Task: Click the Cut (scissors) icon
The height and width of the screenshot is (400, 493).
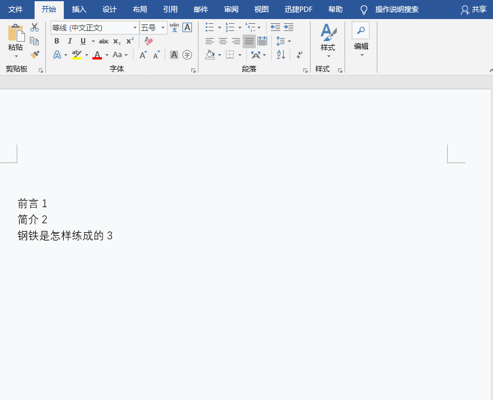Action: click(34, 27)
